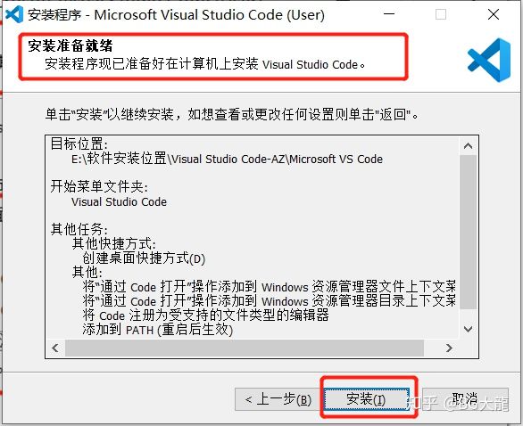523x426 pixels.
Task: Close the setup window
Action: coord(494,14)
